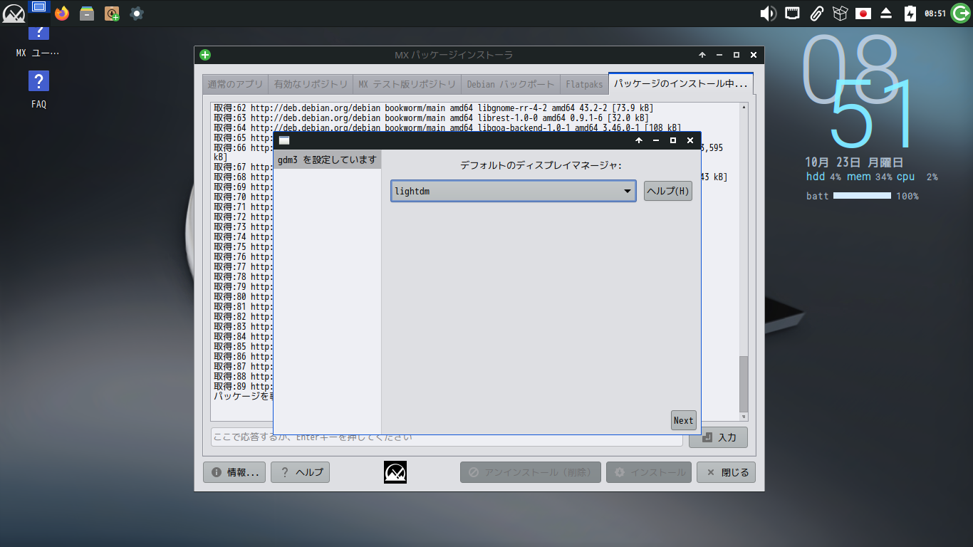Launch Firefox from the top panel
Screen dimensions: 973x547
point(62,13)
